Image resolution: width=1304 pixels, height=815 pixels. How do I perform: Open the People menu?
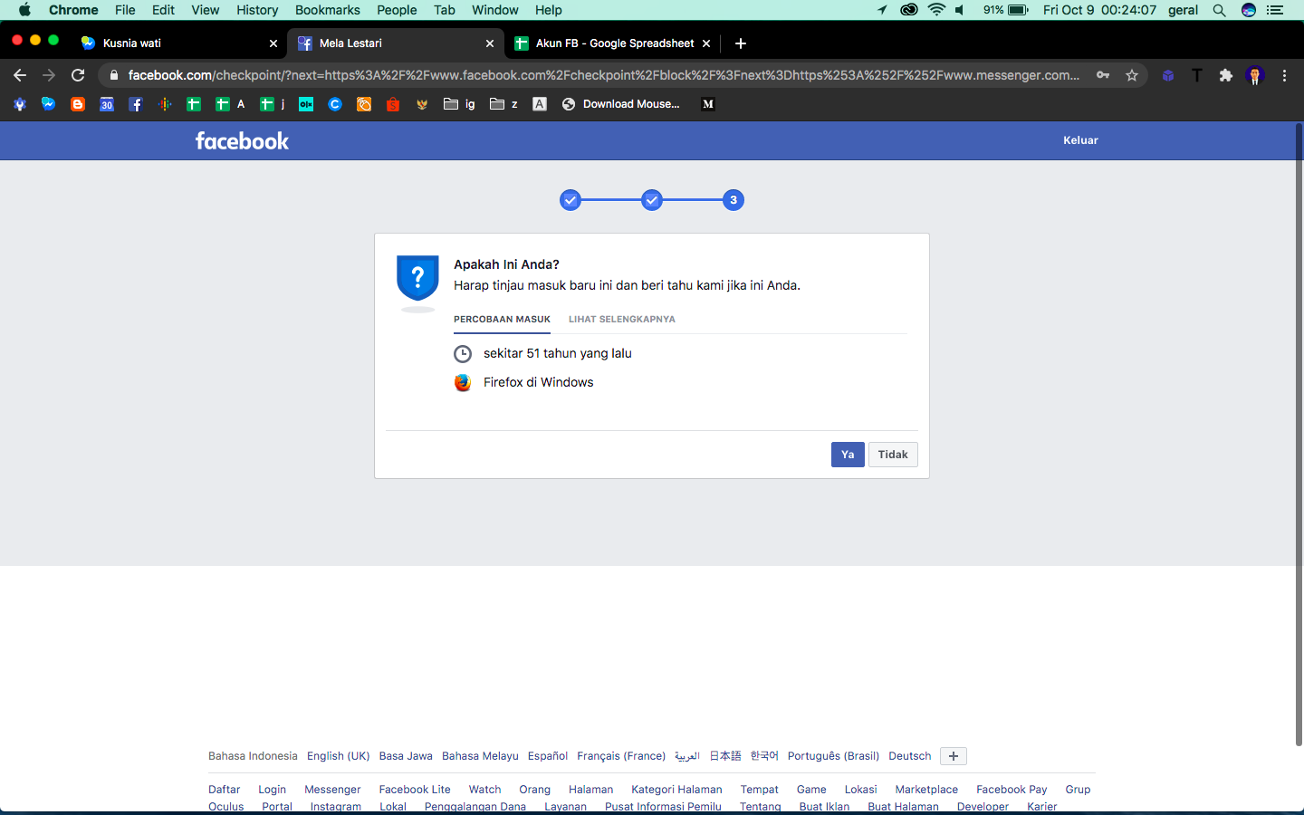397,10
